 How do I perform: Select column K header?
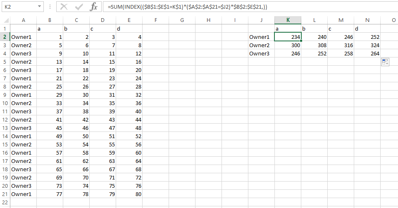[288, 20]
